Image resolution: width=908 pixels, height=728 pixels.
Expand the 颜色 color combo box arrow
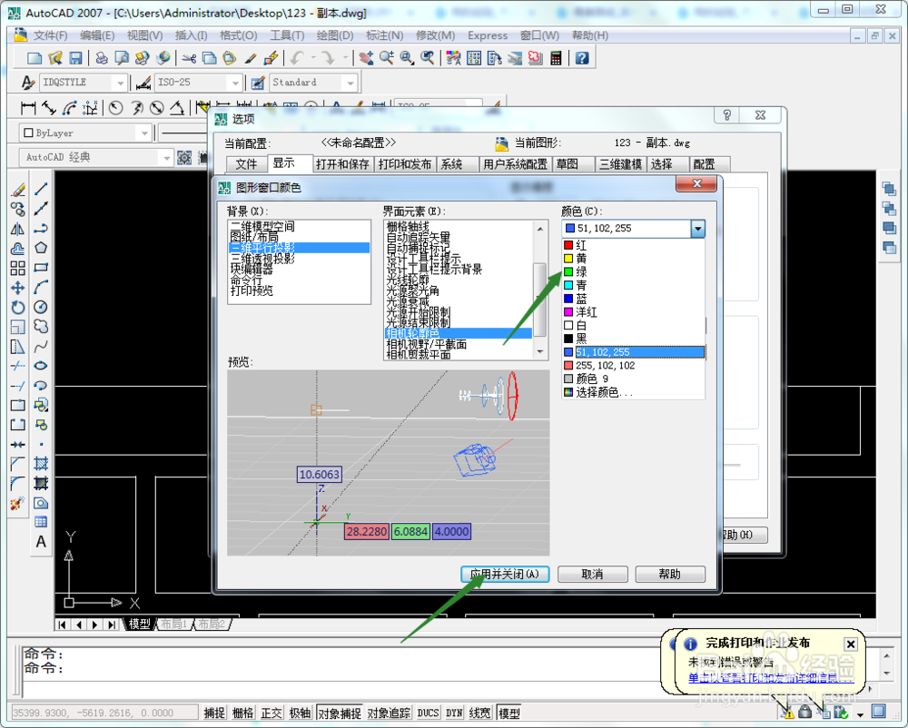(x=697, y=229)
